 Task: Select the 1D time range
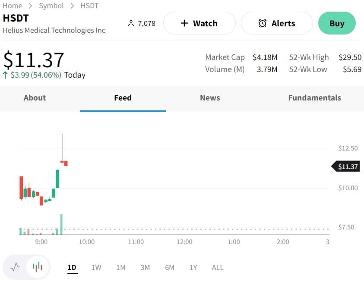[72, 267]
